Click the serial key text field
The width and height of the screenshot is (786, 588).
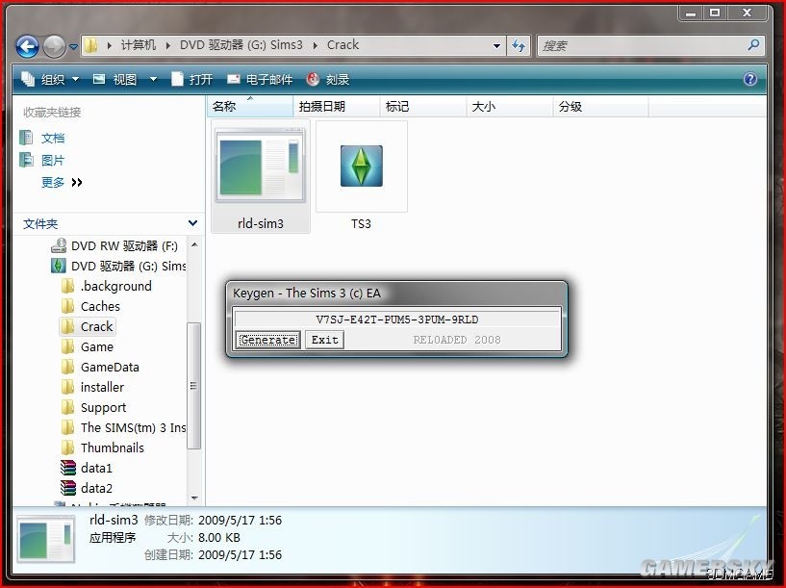point(397,320)
